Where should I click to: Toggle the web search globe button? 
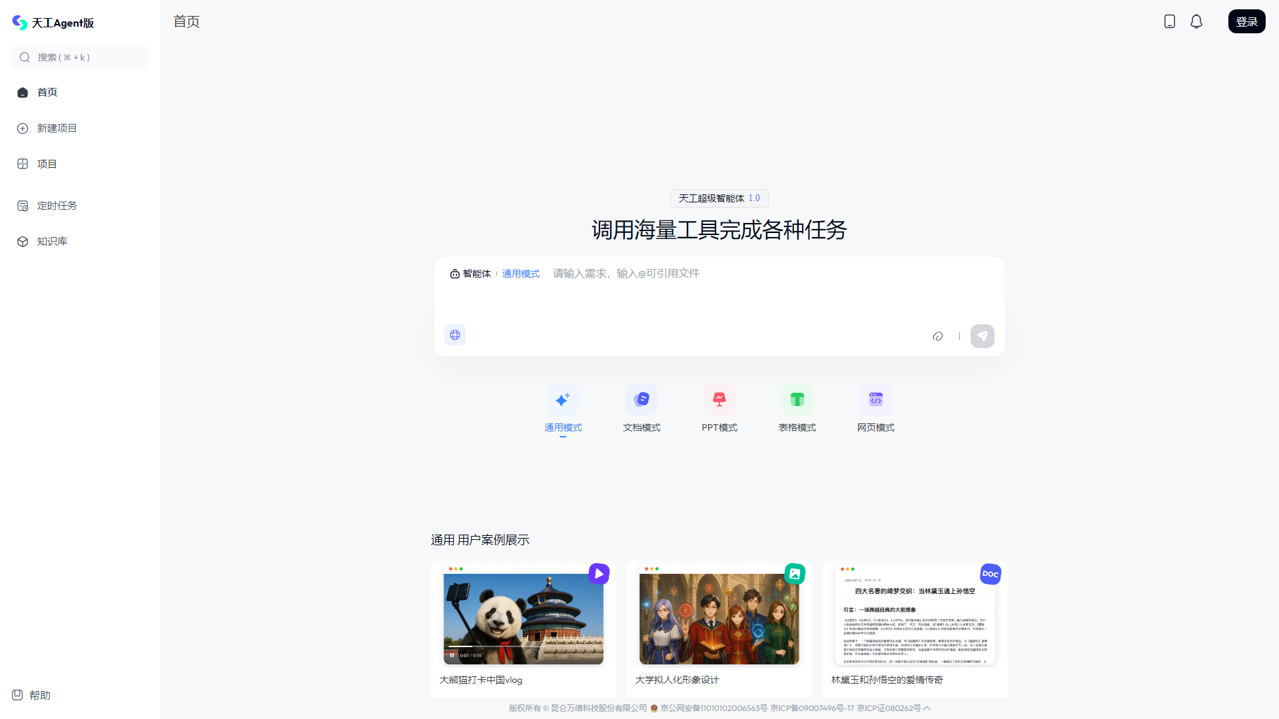(x=455, y=335)
